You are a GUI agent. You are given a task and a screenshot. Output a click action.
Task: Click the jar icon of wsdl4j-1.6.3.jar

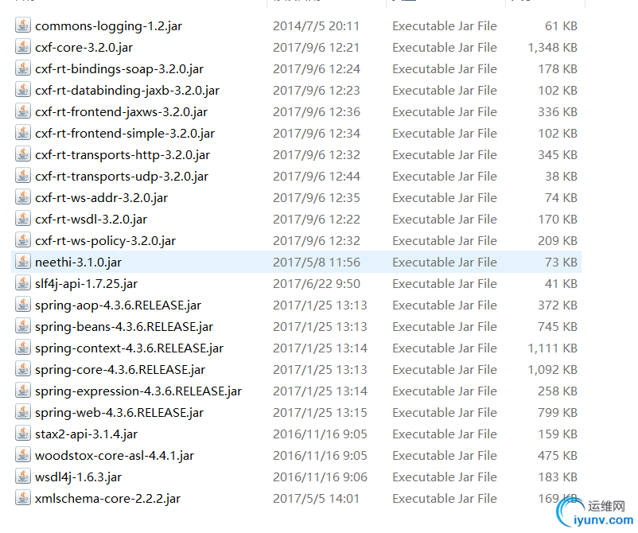point(23,477)
